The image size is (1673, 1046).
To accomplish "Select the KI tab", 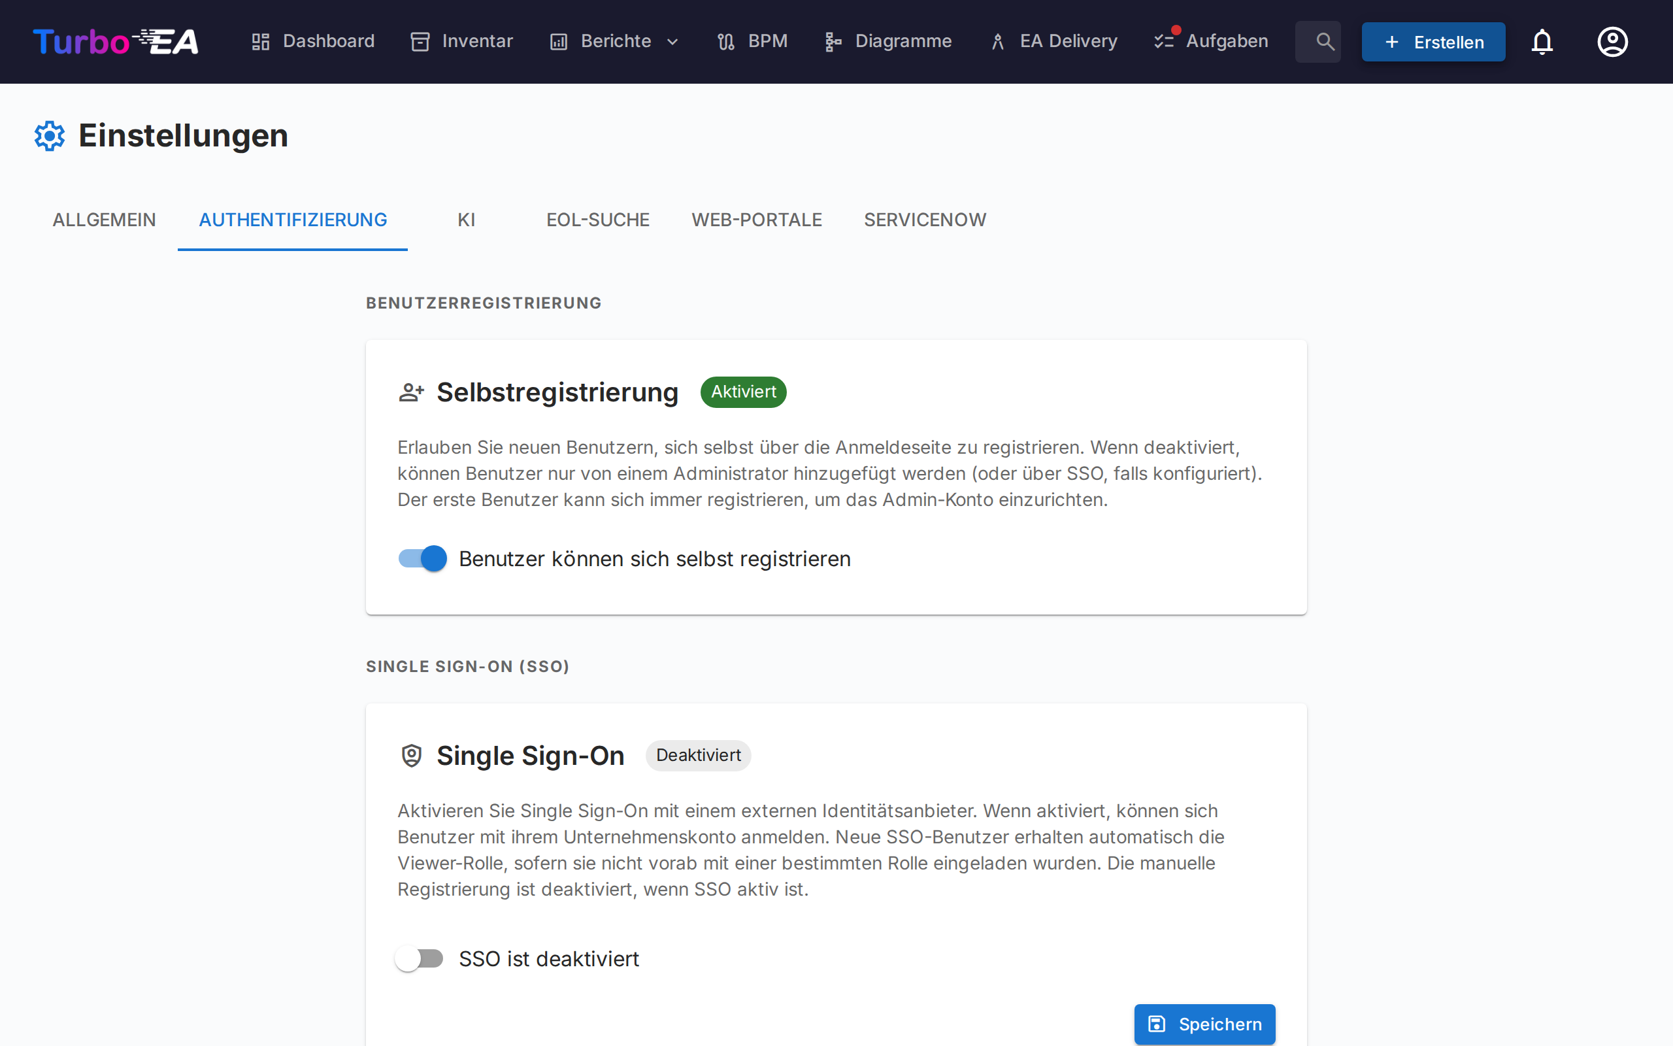I will tap(467, 219).
